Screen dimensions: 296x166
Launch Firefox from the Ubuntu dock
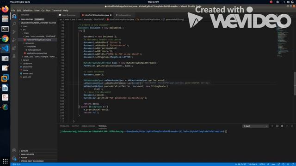click(x=5, y=9)
